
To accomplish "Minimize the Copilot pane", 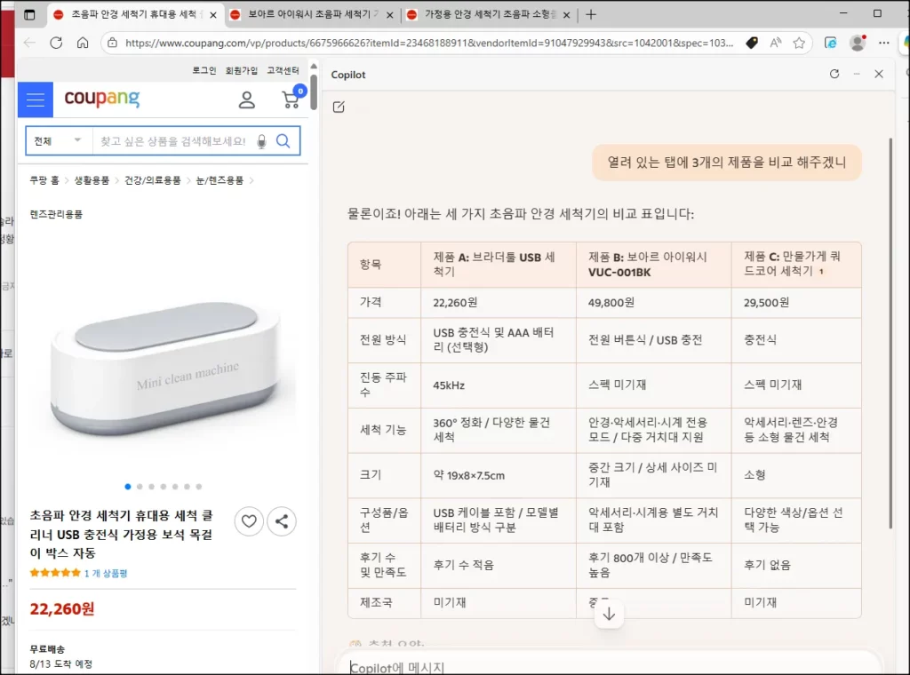I will 857,74.
